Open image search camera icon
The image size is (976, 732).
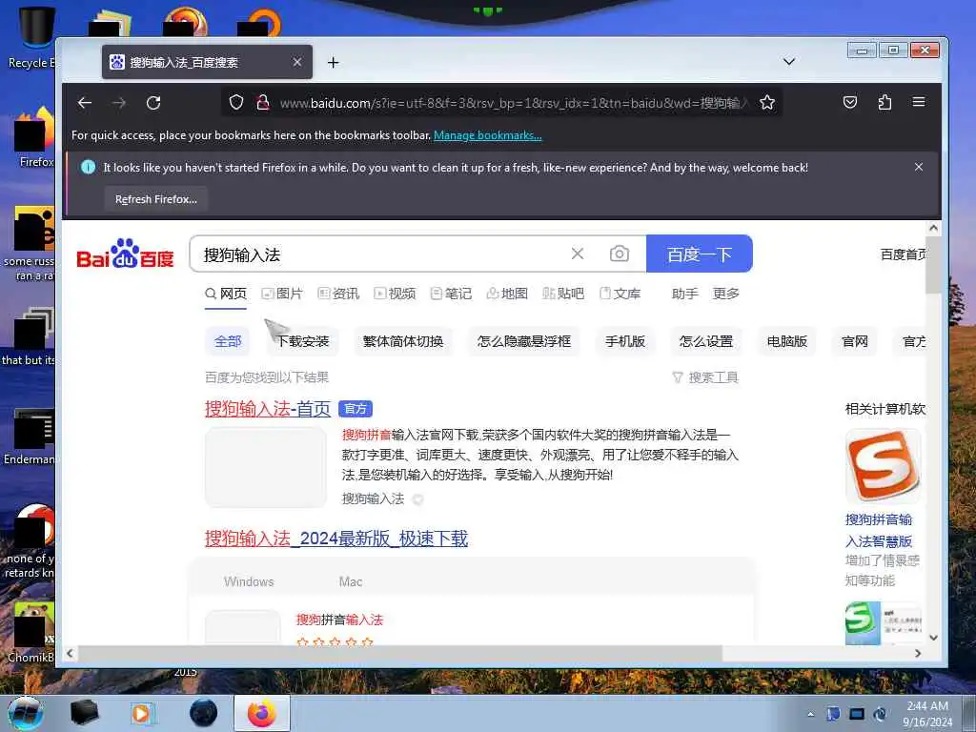pyautogui.click(x=619, y=254)
